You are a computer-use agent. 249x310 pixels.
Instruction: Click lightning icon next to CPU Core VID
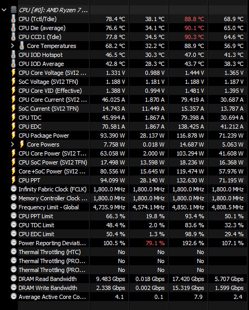coord(14,91)
